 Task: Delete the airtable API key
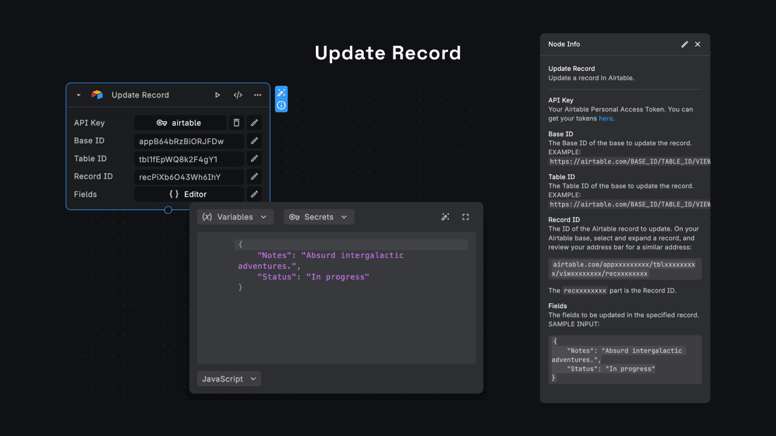point(236,122)
